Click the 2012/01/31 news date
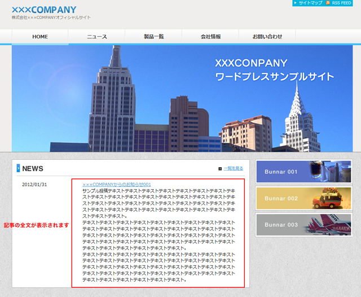This screenshot has width=361, height=297. point(34,185)
